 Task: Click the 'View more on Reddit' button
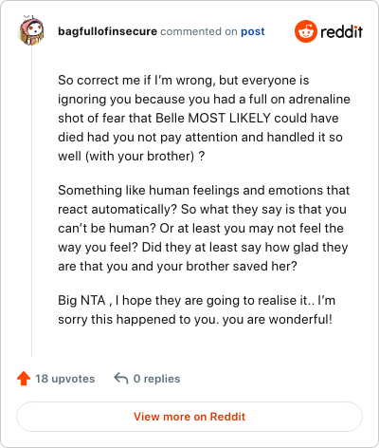pos(189,417)
